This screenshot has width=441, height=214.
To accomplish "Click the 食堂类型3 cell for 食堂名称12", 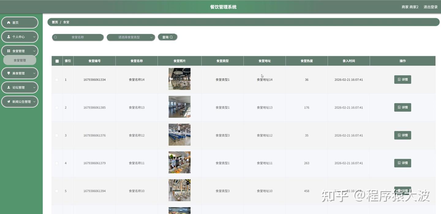I will coord(222,135).
